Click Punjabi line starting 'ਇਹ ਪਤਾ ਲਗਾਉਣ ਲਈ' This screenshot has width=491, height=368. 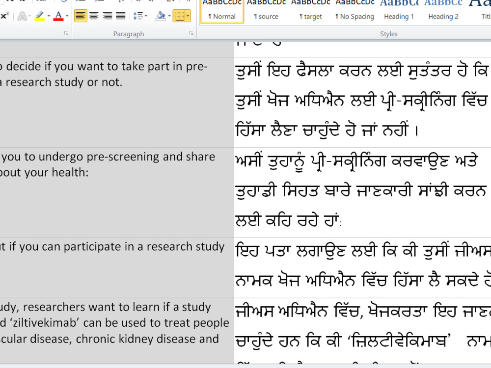(363, 251)
